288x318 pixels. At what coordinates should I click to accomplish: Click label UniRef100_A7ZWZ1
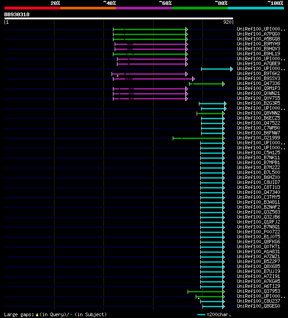(258, 256)
